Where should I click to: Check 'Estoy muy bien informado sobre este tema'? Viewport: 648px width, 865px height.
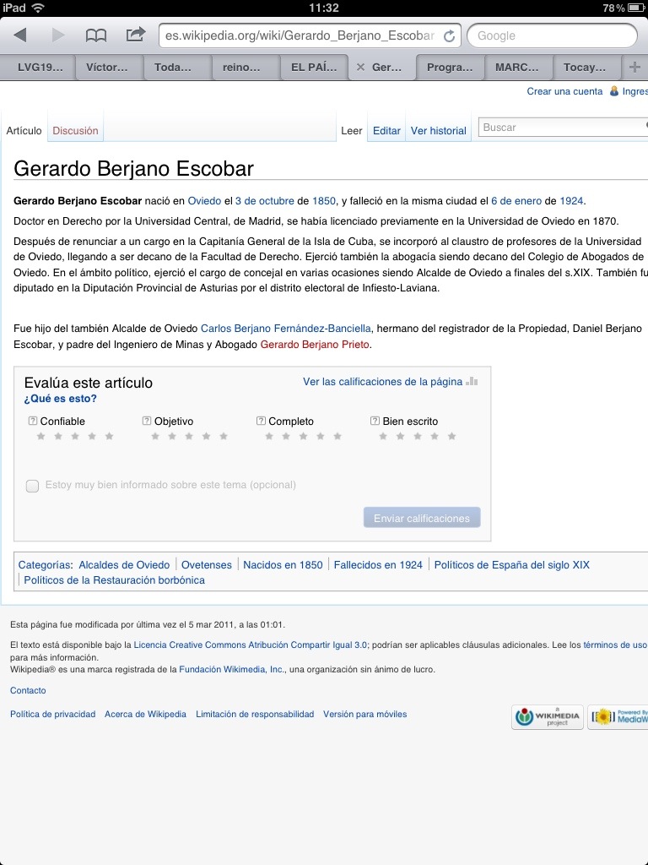click(x=32, y=486)
